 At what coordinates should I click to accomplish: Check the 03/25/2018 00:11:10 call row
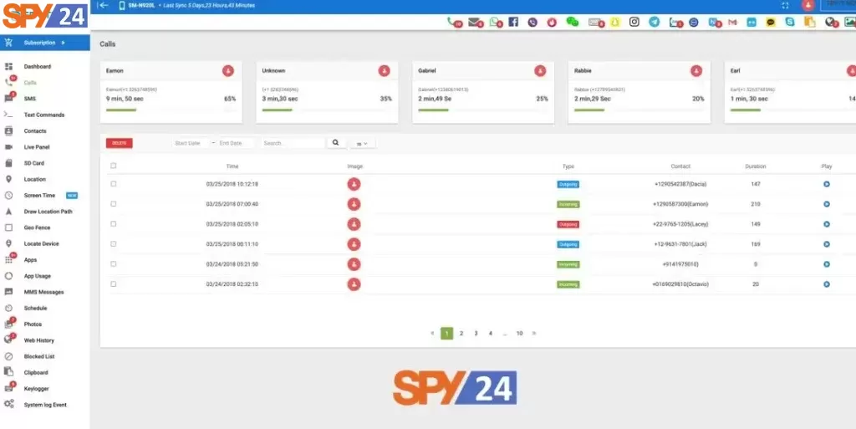(x=114, y=244)
